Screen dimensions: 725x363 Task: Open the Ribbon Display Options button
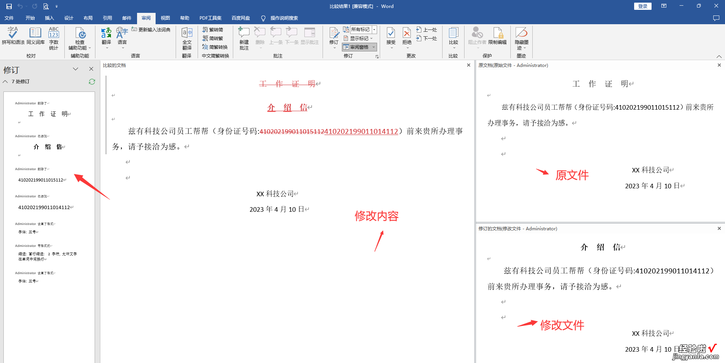click(664, 6)
